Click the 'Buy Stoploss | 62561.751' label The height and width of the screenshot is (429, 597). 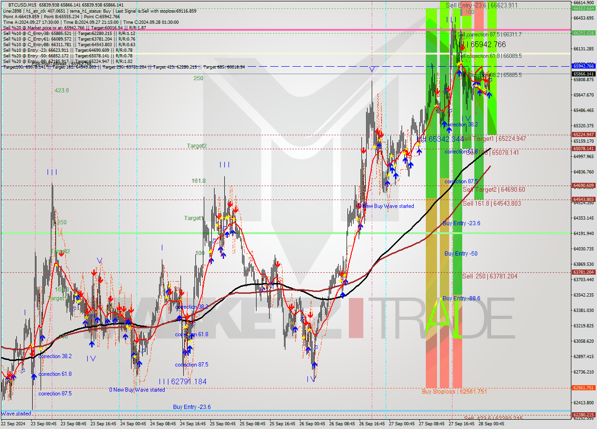click(454, 392)
